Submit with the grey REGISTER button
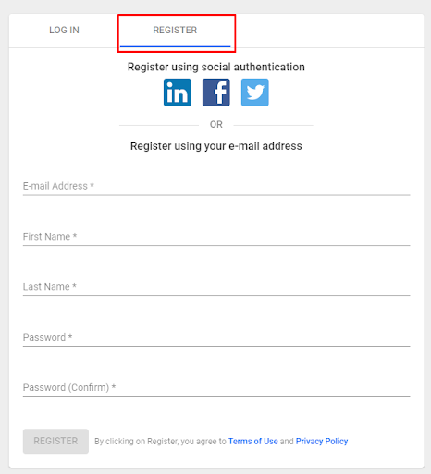Image resolution: width=431 pixels, height=474 pixels. pyautogui.click(x=55, y=441)
